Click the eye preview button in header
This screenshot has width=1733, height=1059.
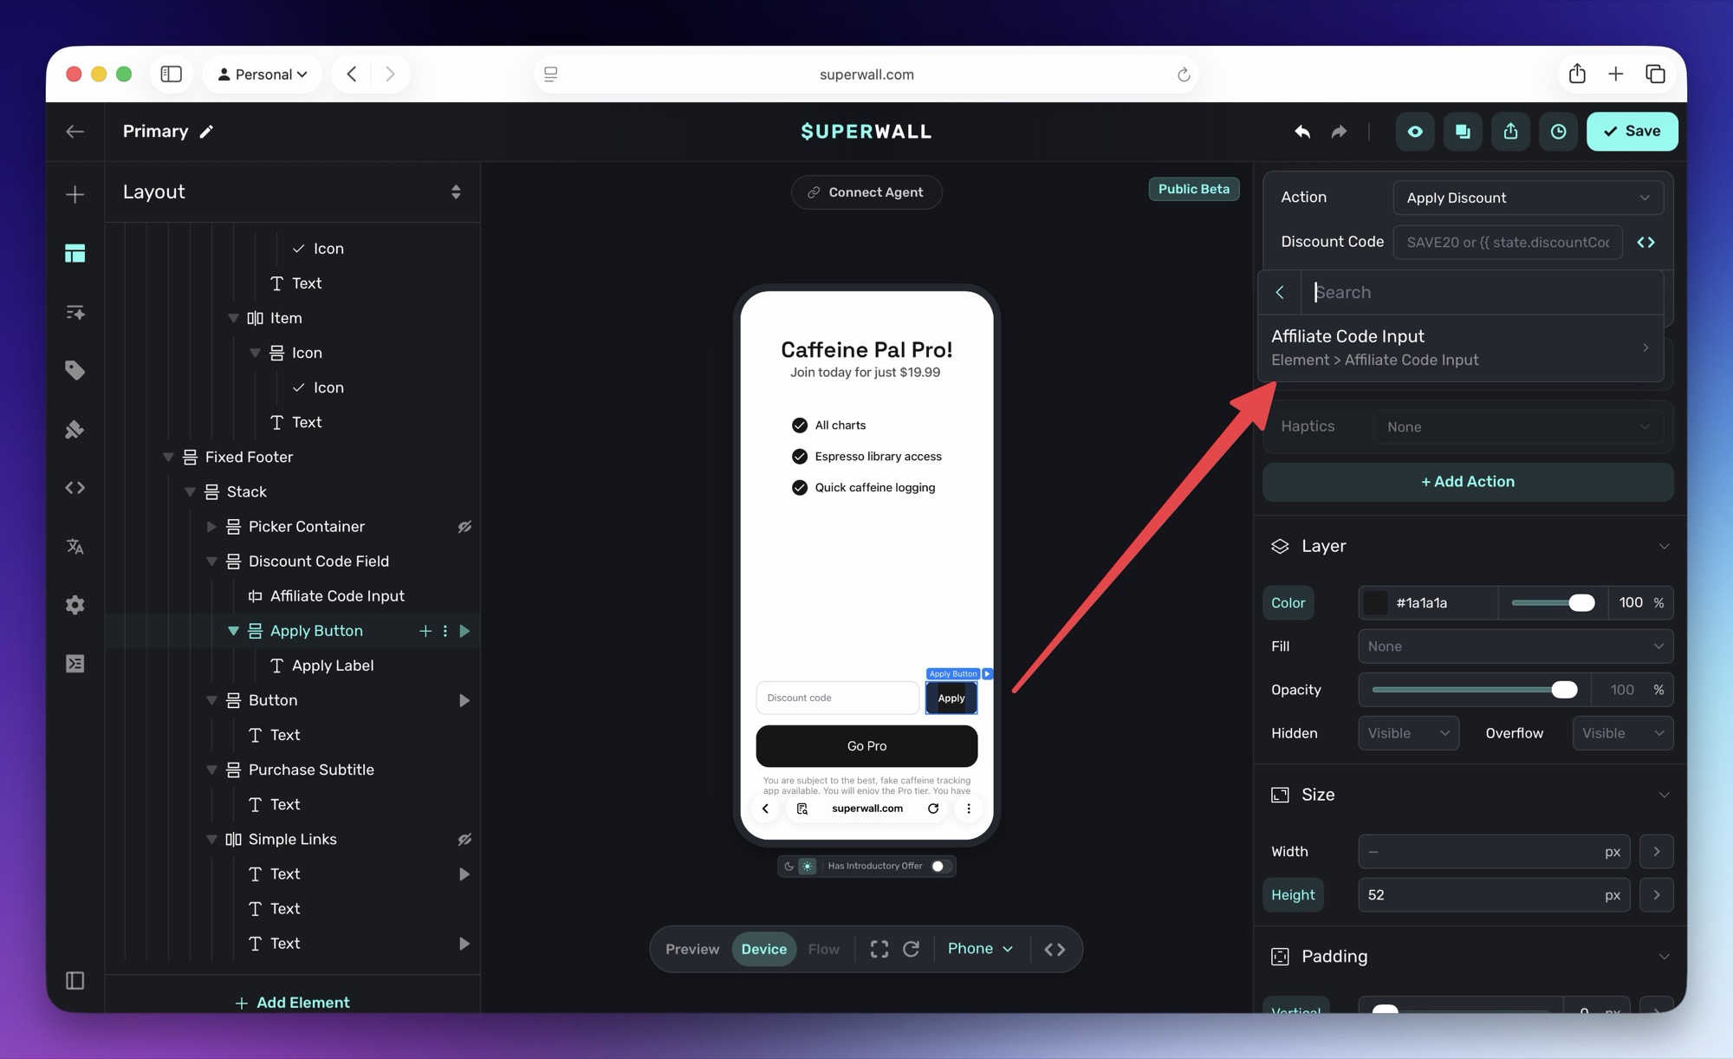click(x=1415, y=132)
